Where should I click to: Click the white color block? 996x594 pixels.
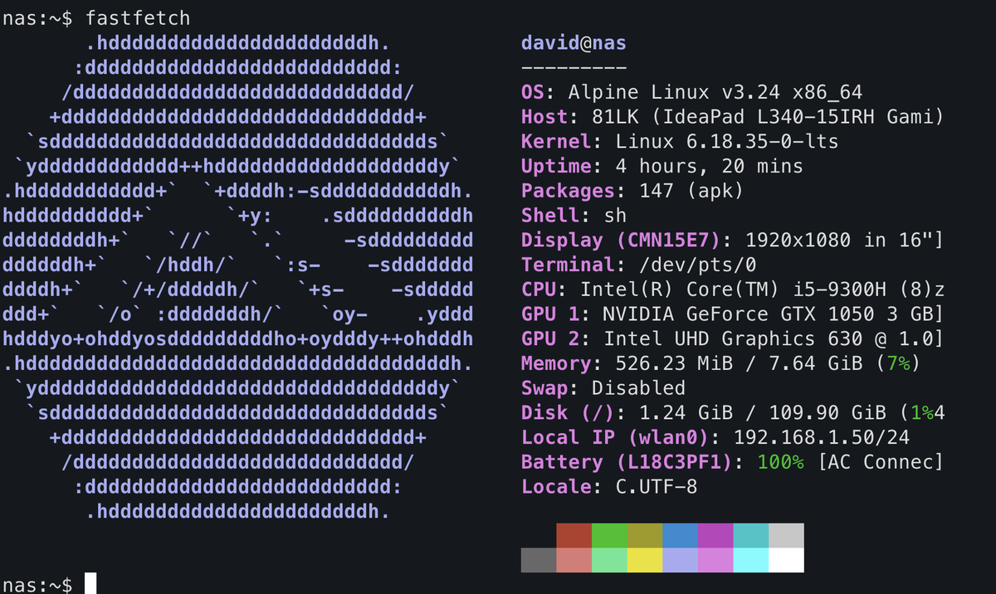point(786,560)
